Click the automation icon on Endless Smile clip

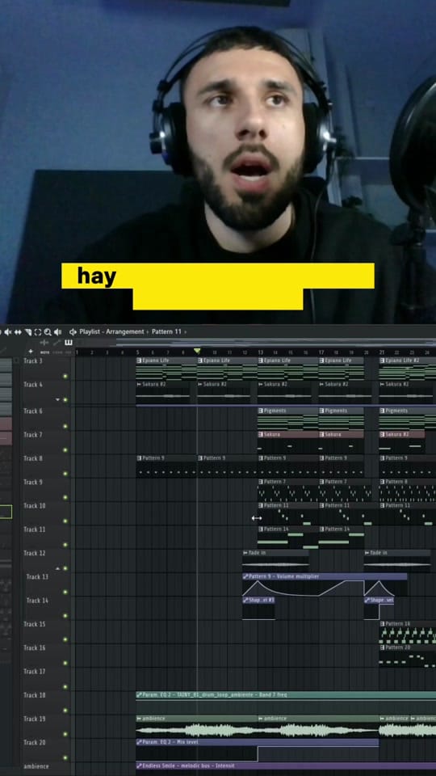click(x=139, y=766)
